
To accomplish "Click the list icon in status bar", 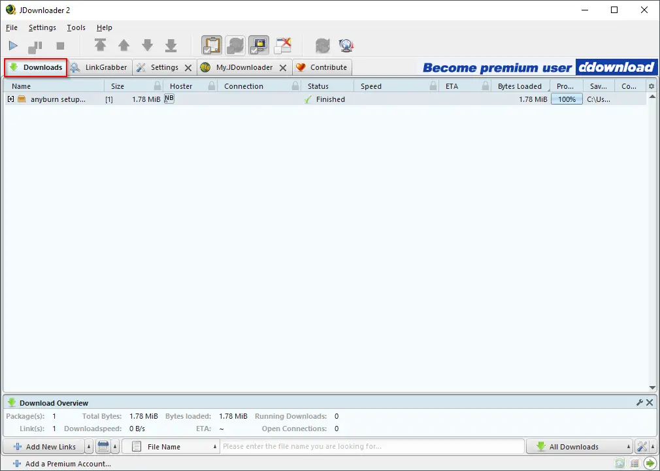I will [x=635, y=464].
